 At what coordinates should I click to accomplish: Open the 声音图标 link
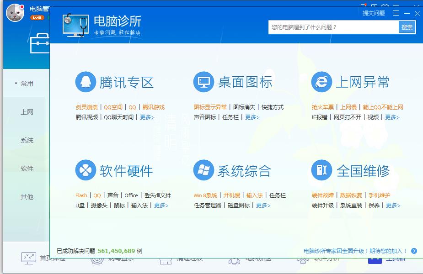[205, 117]
